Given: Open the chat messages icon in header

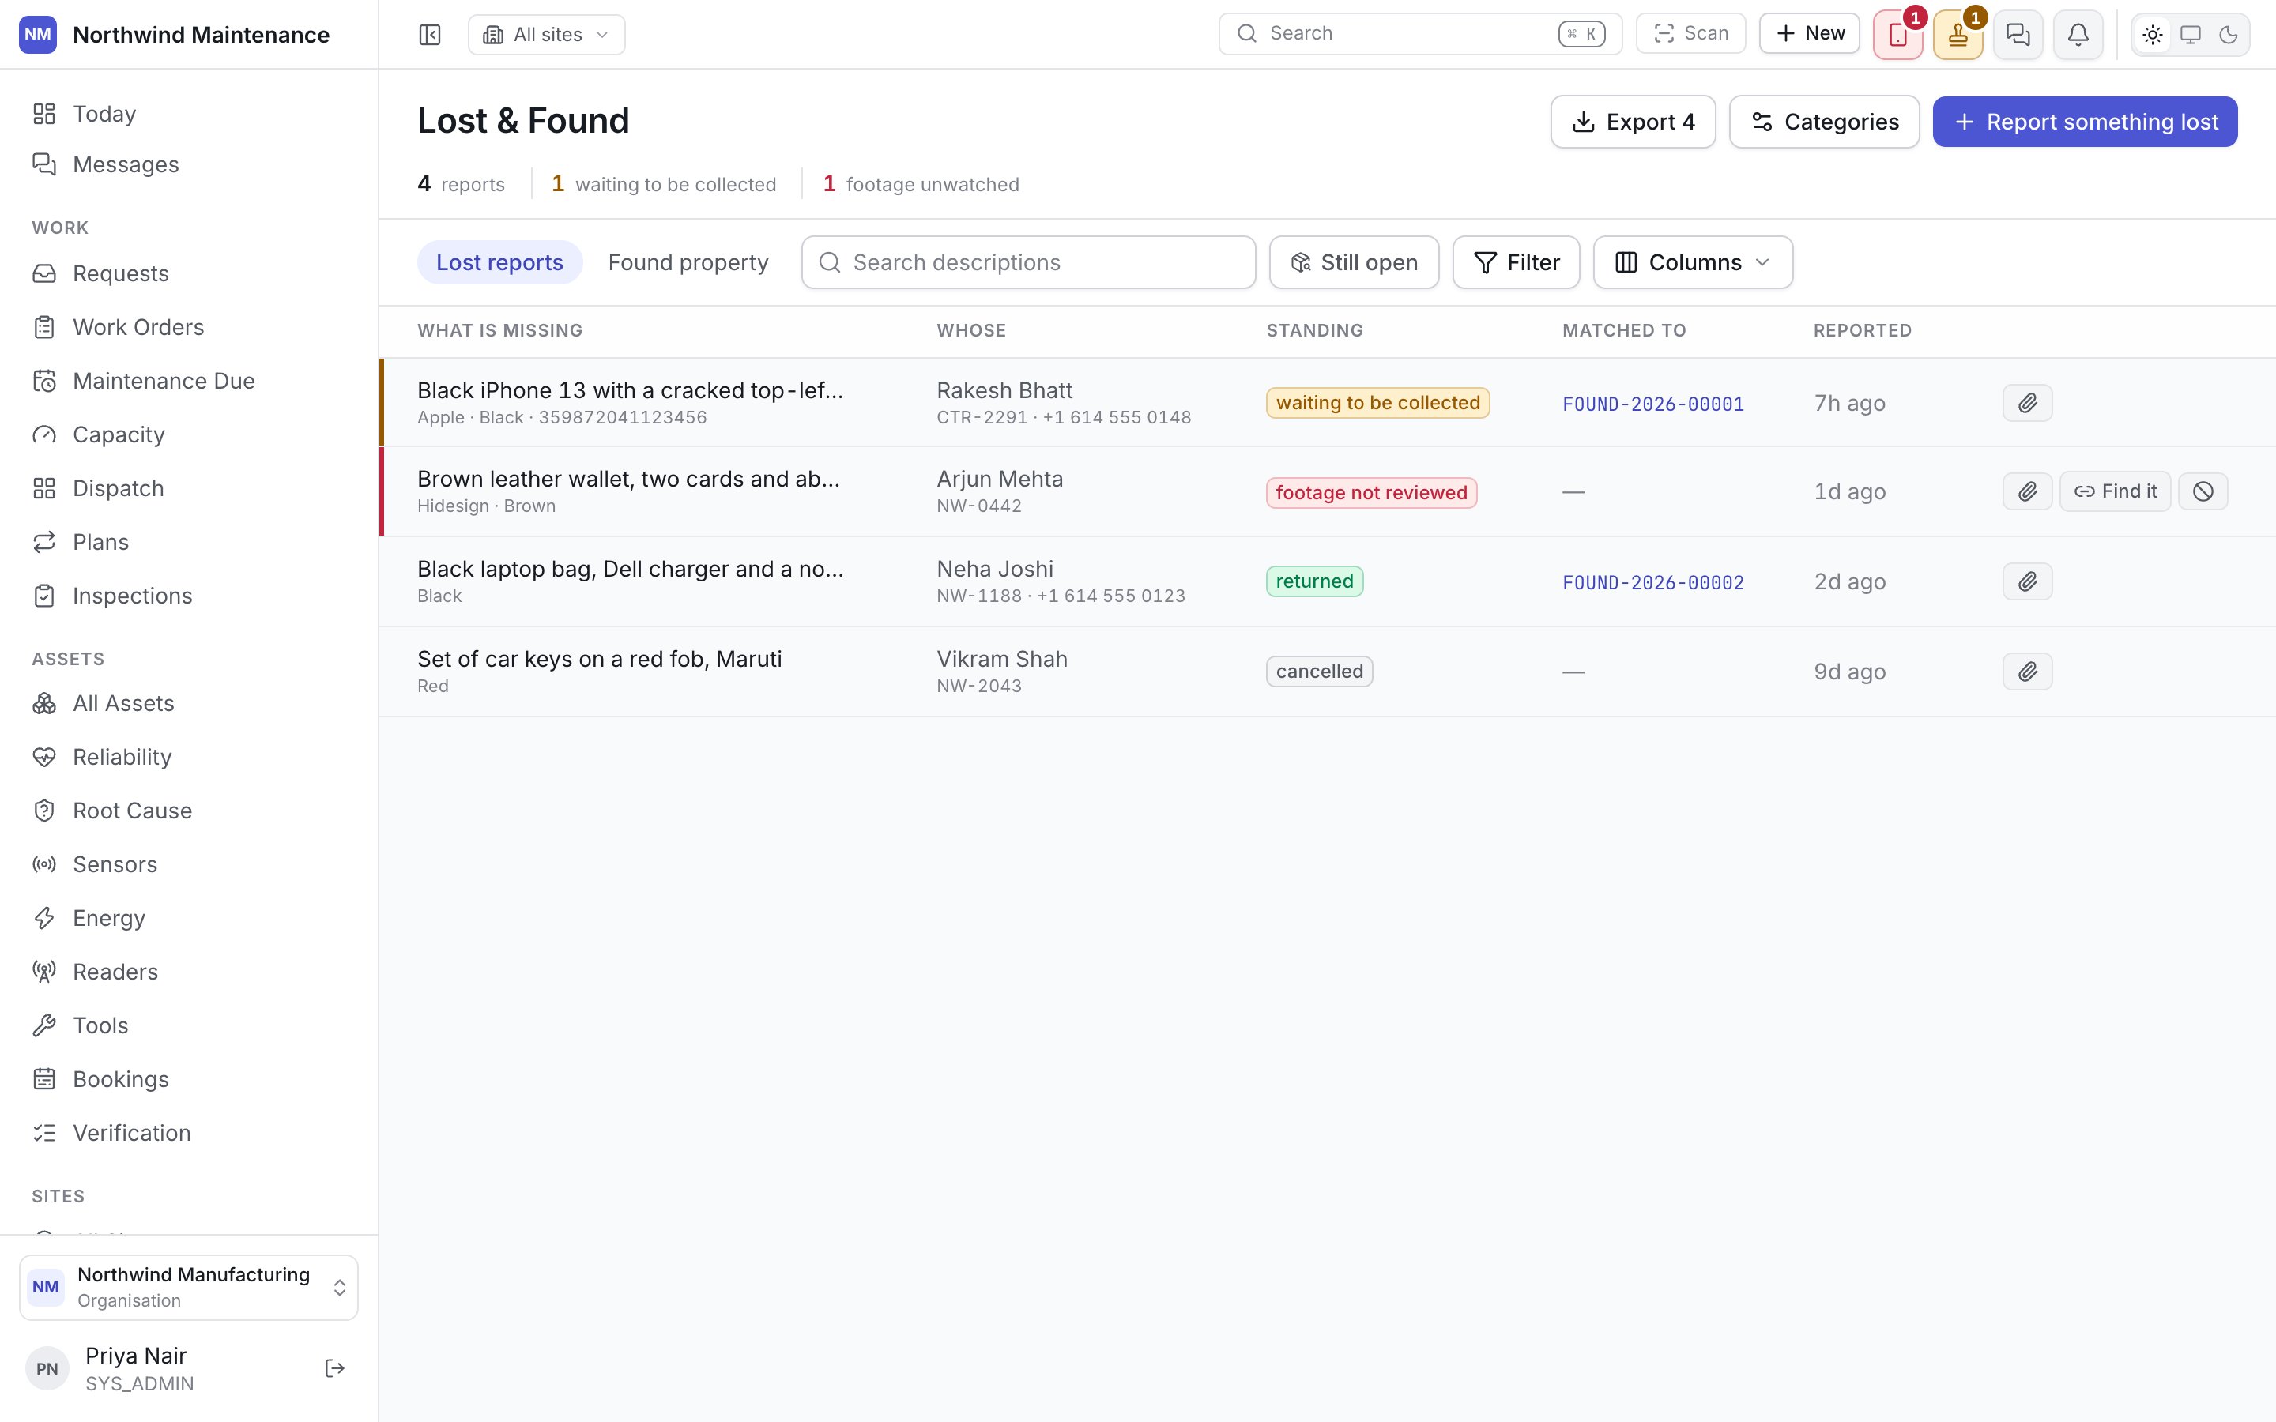Looking at the screenshot, I should (2018, 35).
